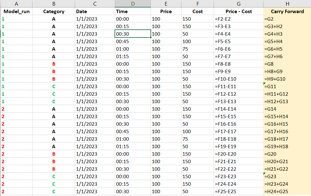Select the cell containing =G15+H14
The width and height of the screenshot is (311, 196).
(x=287, y=117)
